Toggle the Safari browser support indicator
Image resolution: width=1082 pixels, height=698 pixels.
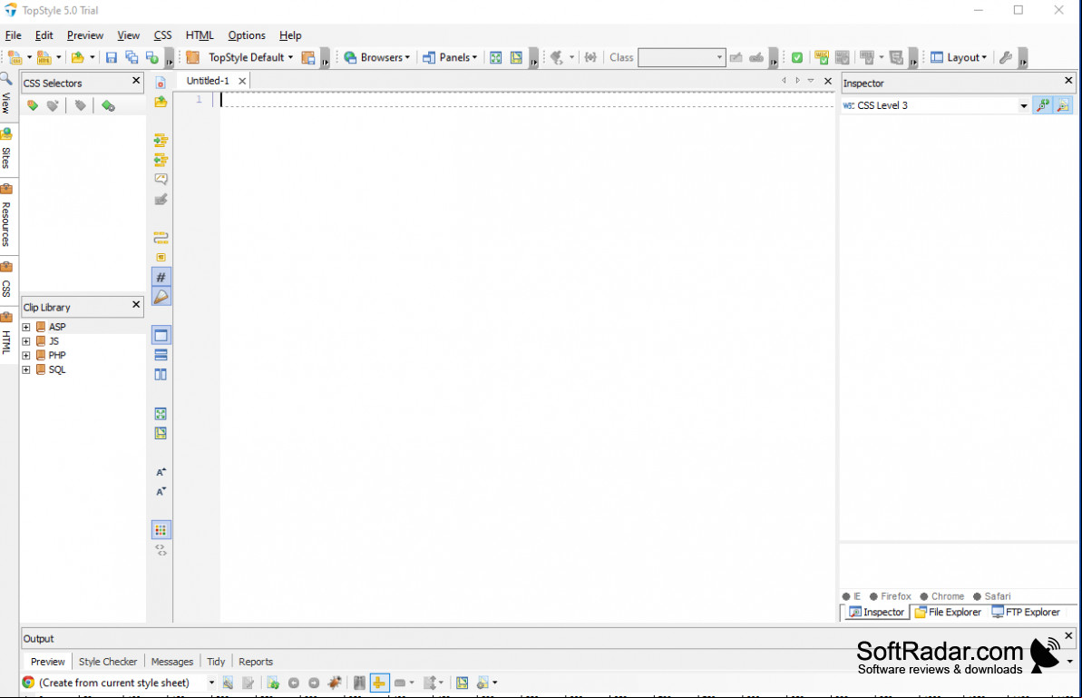[x=991, y=596]
